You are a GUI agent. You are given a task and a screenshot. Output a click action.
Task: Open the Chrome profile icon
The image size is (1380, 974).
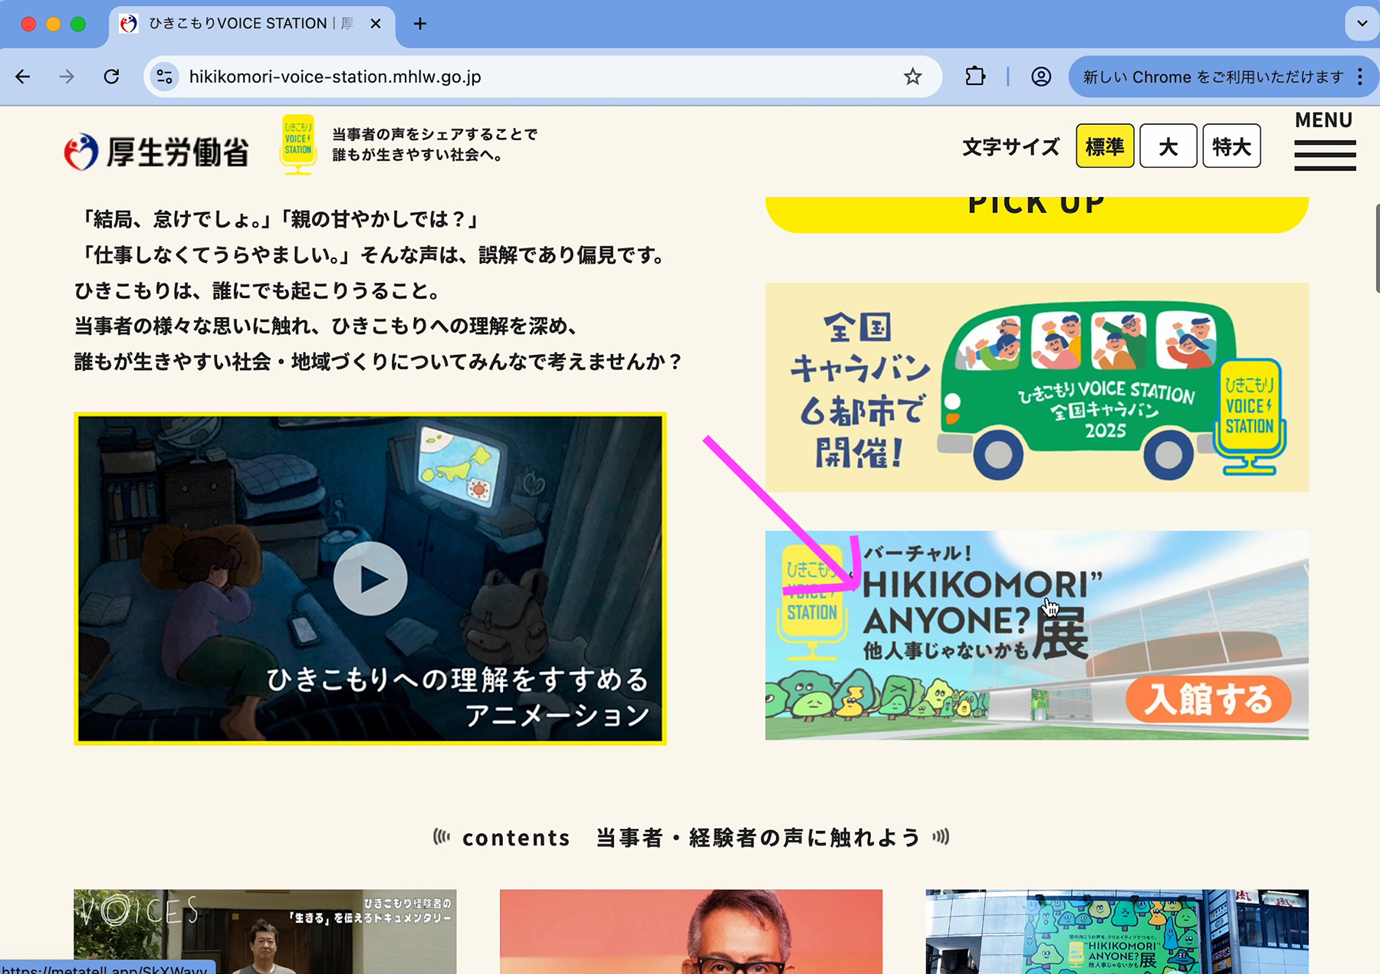tap(1041, 77)
